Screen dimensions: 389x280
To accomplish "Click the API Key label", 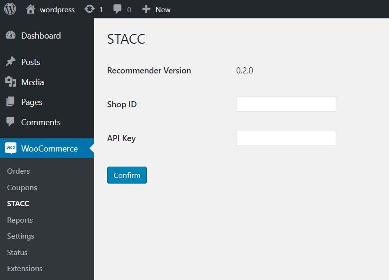I will [x=121, y=138].
